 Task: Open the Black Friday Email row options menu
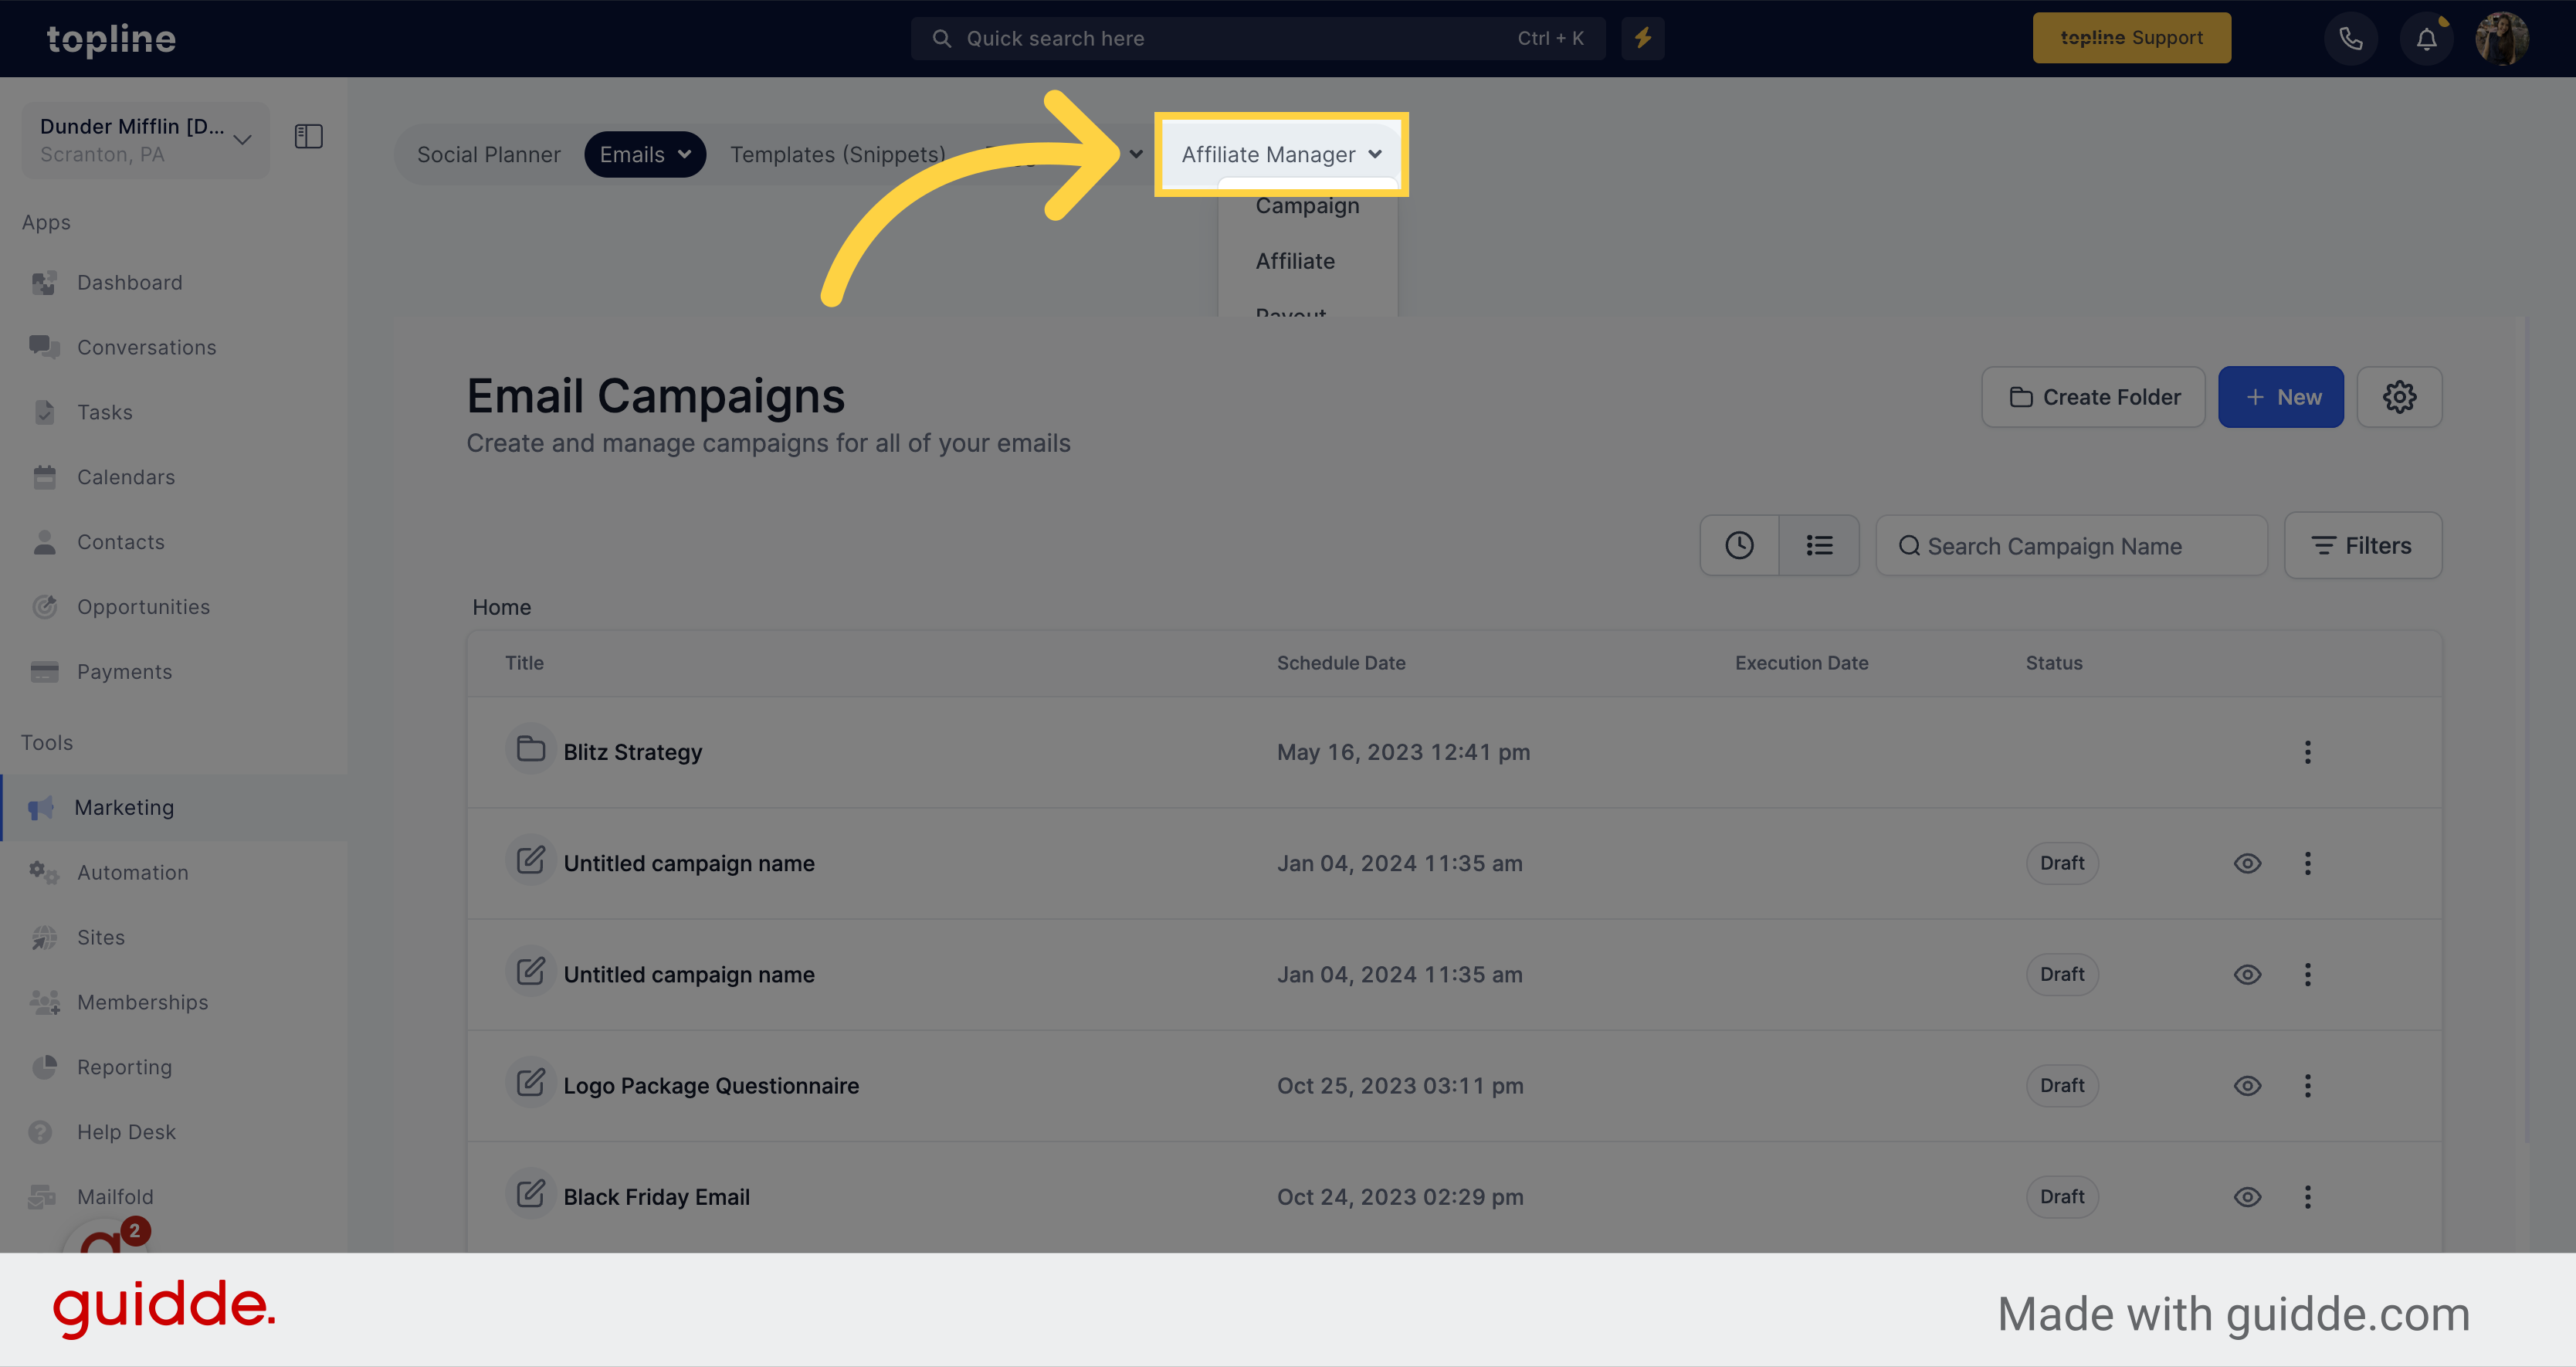coord(2308,1197)
